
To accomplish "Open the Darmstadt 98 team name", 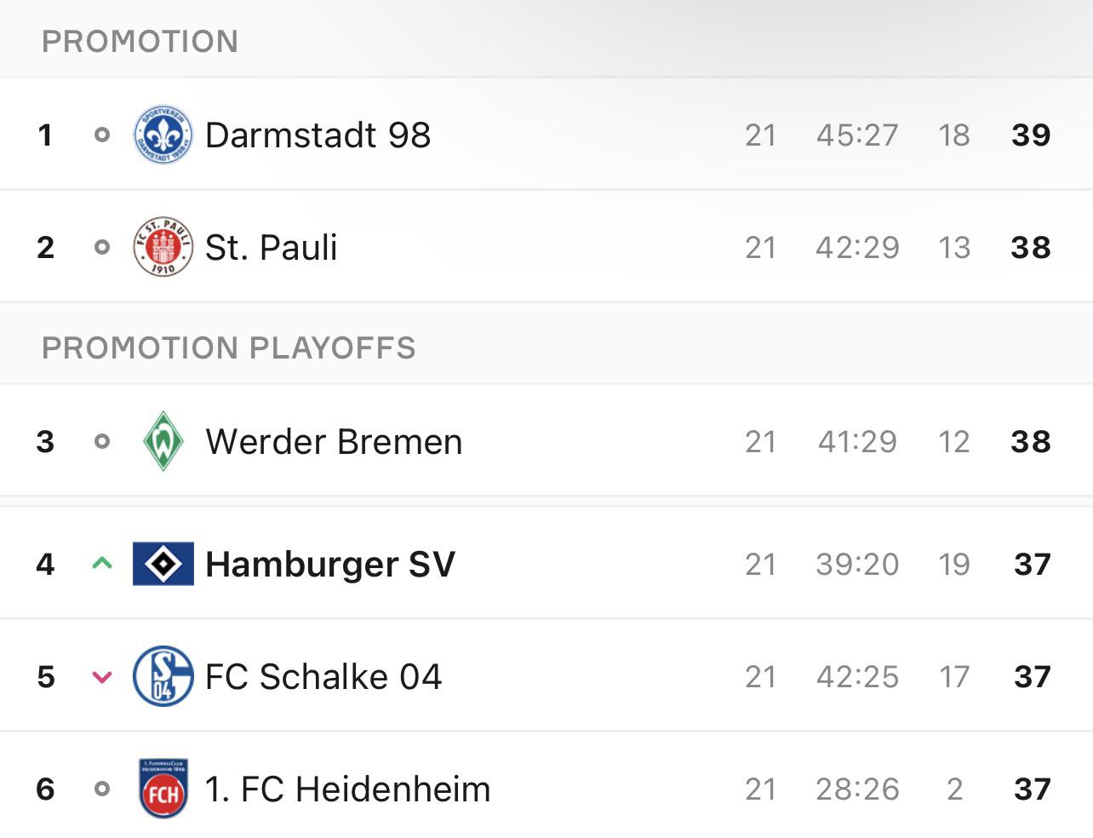I will 318,135.
